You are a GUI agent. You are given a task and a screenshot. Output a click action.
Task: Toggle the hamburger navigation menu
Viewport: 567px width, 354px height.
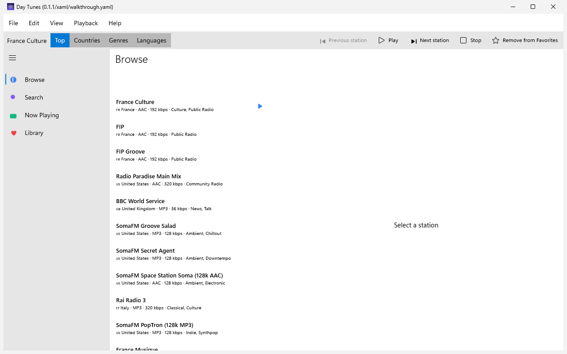[12, 58]
